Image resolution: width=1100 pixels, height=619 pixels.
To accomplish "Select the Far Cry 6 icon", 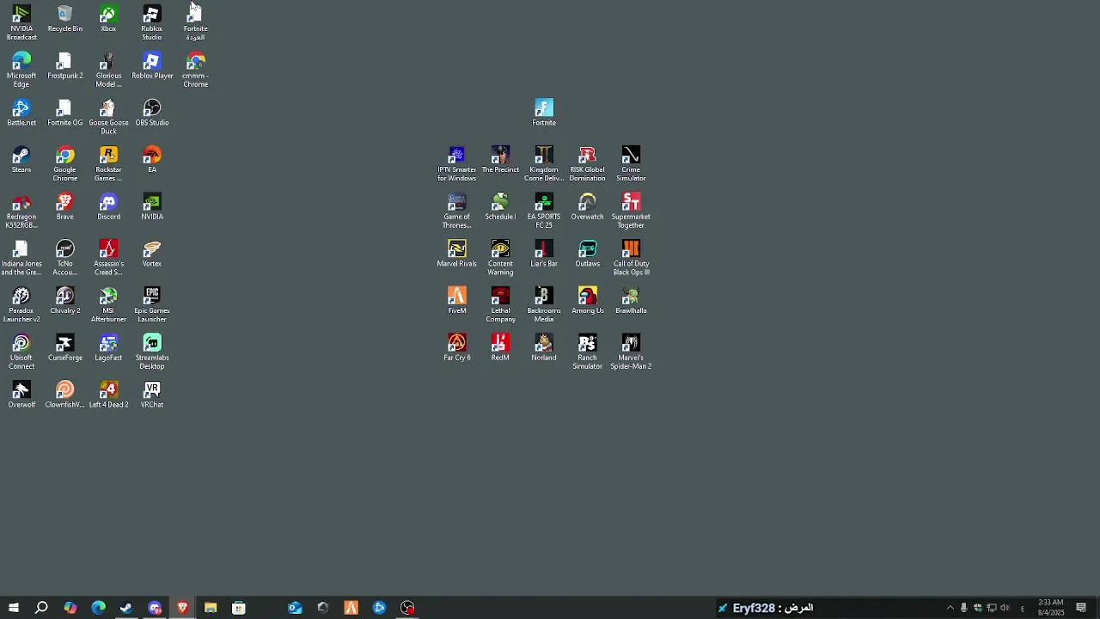I will pos(456,347).
